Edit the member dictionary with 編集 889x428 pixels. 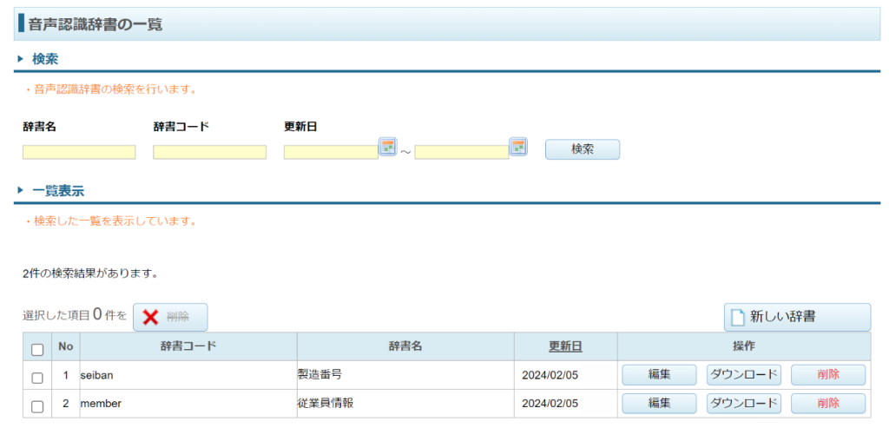pos(659,404)
